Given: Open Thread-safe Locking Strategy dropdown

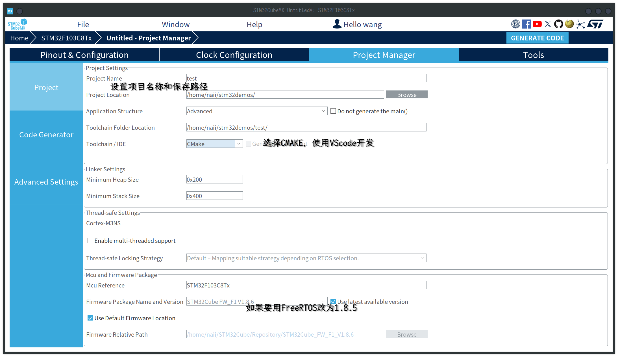Looking at the screenshot, I should click(x=306, y=258).
